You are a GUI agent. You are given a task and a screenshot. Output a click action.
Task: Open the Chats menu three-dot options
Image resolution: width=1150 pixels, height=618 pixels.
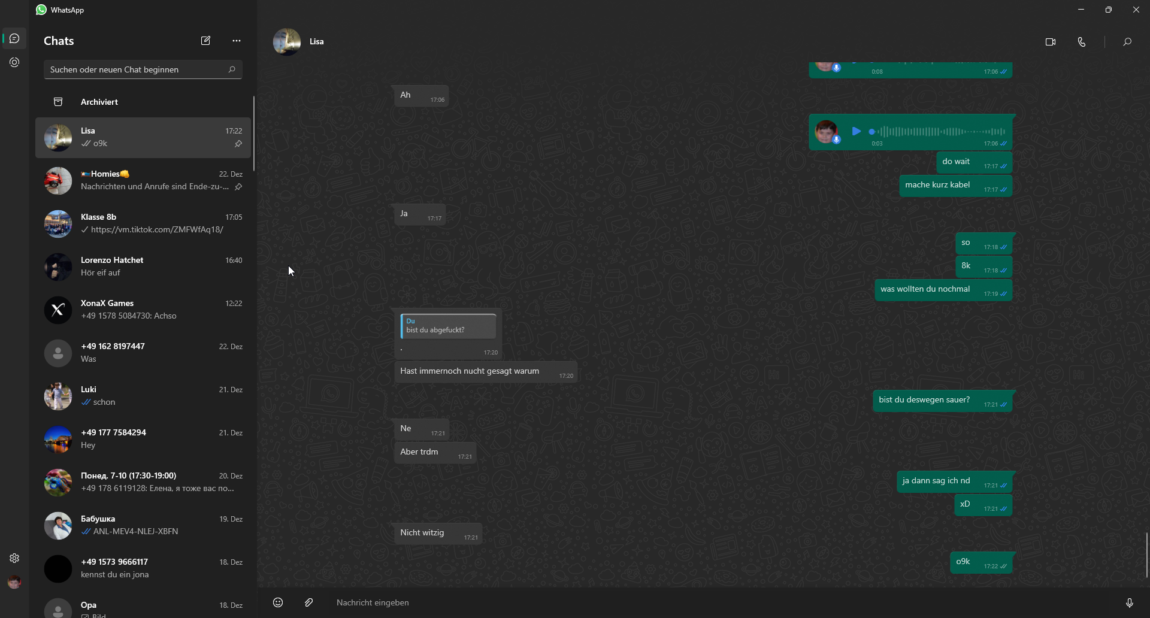[236, 41]
